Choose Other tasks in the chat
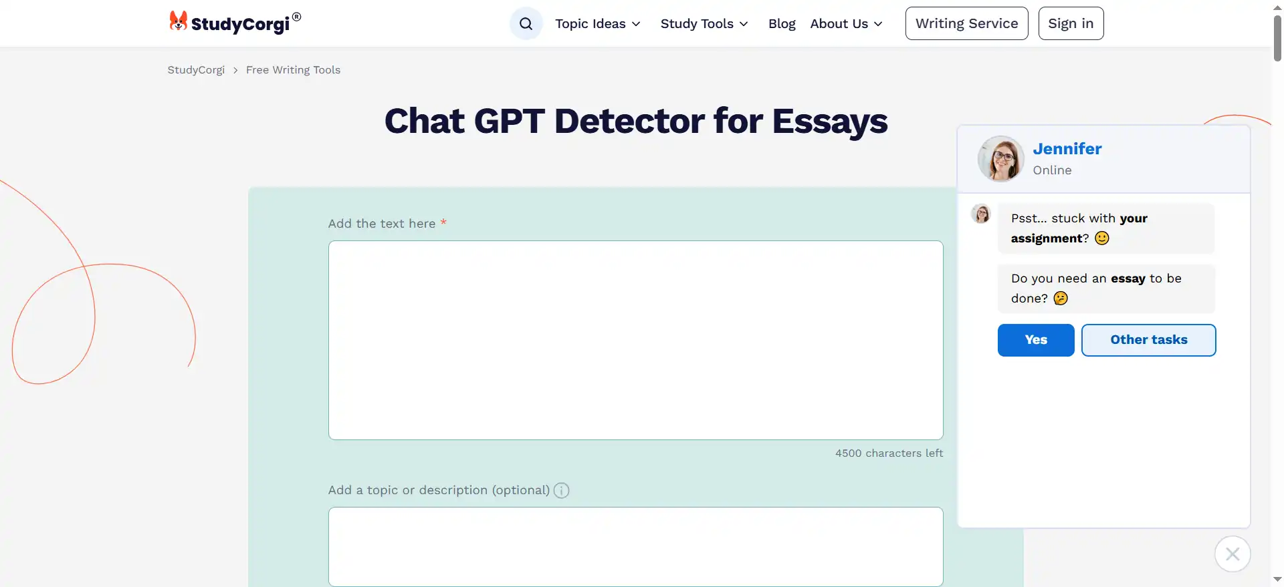The height and width of the screenshot is (587, 1284). pos(1148,340)
